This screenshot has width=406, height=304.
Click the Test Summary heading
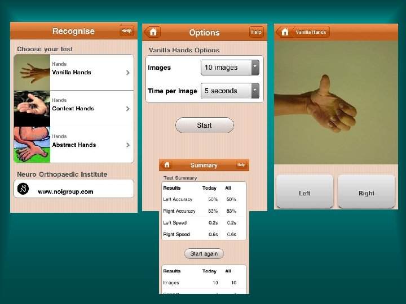(x=180, y=178)
